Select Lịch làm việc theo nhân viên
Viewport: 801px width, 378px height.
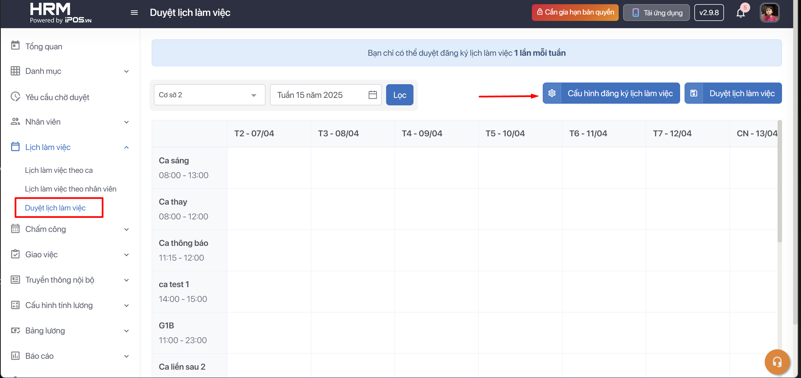tap(71, 189)
